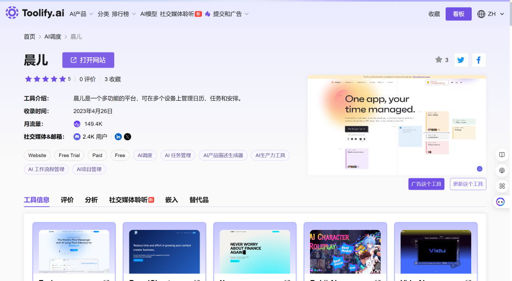Open the content creator business tool card
Viewport: 512px width, 281px height.
coord(164,252)
